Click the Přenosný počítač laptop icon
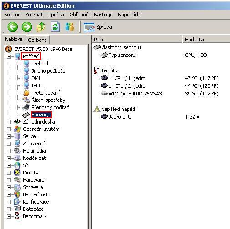Viewport: 230px width, 229px height. pyautogui.click(x=26, y=107)
